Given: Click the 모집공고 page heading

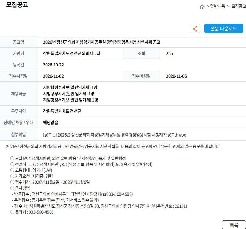Looking at the screenshot, I should 17,4.
